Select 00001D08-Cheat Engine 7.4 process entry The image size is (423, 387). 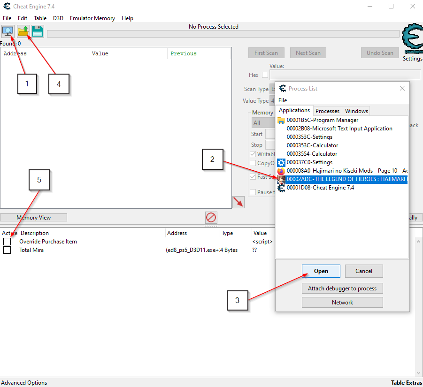pos(342,188)
